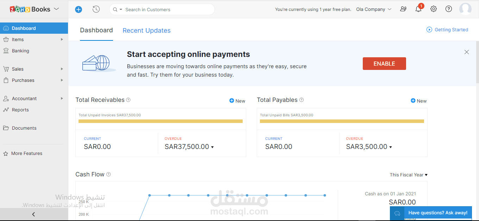The image size is (479, 221).
Task: Open the Ola Company dropdown
Action: click(x=373, y=9)
